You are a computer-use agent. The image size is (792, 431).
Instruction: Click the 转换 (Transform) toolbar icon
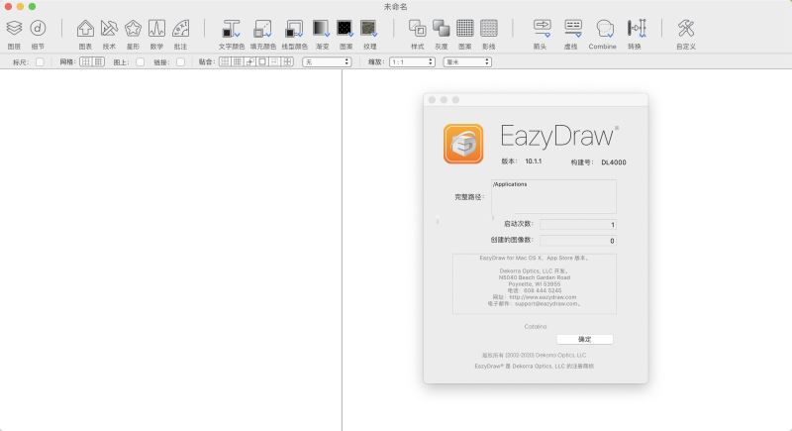point(637,29)
